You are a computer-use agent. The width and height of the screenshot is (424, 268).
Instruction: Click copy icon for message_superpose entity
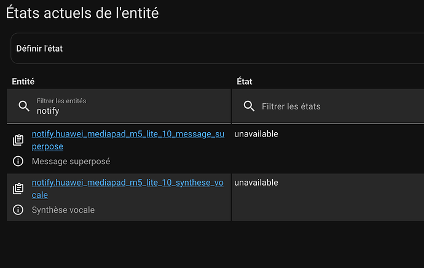[18, 141]
